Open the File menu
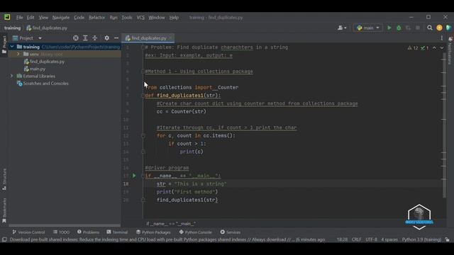Viewport: 454px width, 255px height. [19, 17]
